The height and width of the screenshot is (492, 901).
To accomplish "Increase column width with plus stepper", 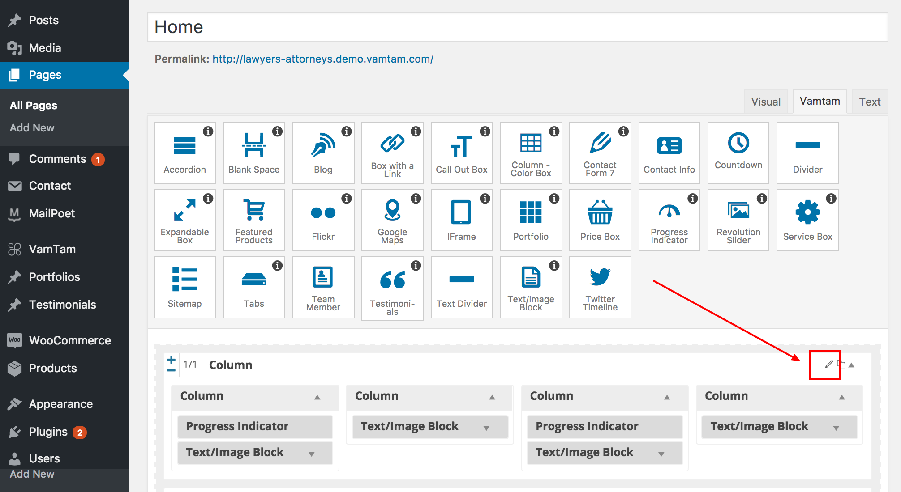I will pyautogui.click(x=171, y=359).
